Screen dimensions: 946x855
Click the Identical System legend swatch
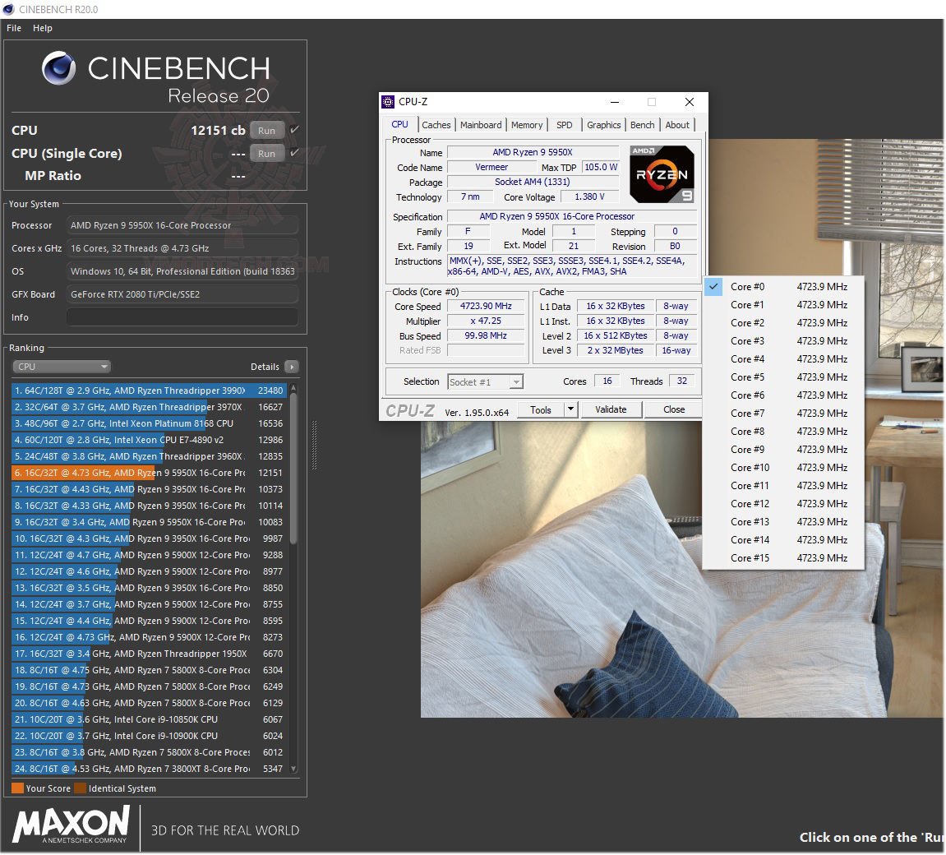80,788
